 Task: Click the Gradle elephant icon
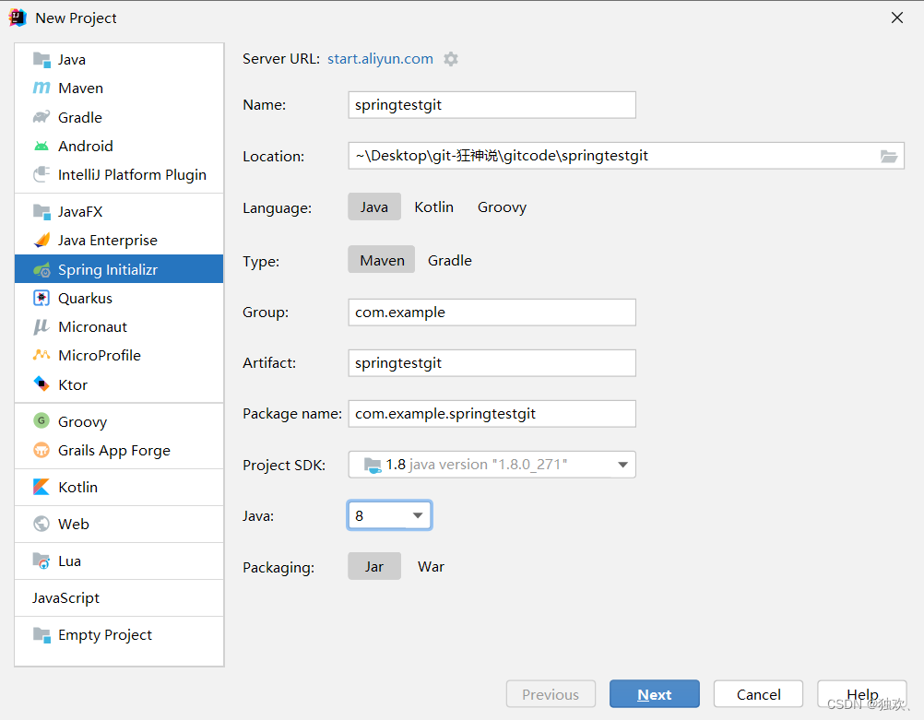pos(41,117)
